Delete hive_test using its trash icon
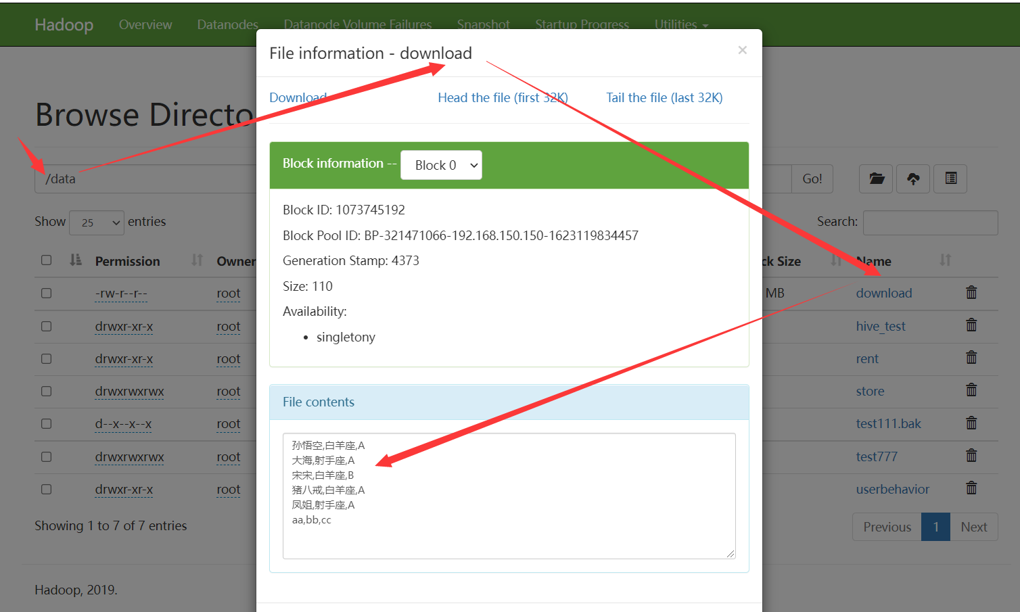This screenshot has height=612, width=1020. (x=971, y=325)
